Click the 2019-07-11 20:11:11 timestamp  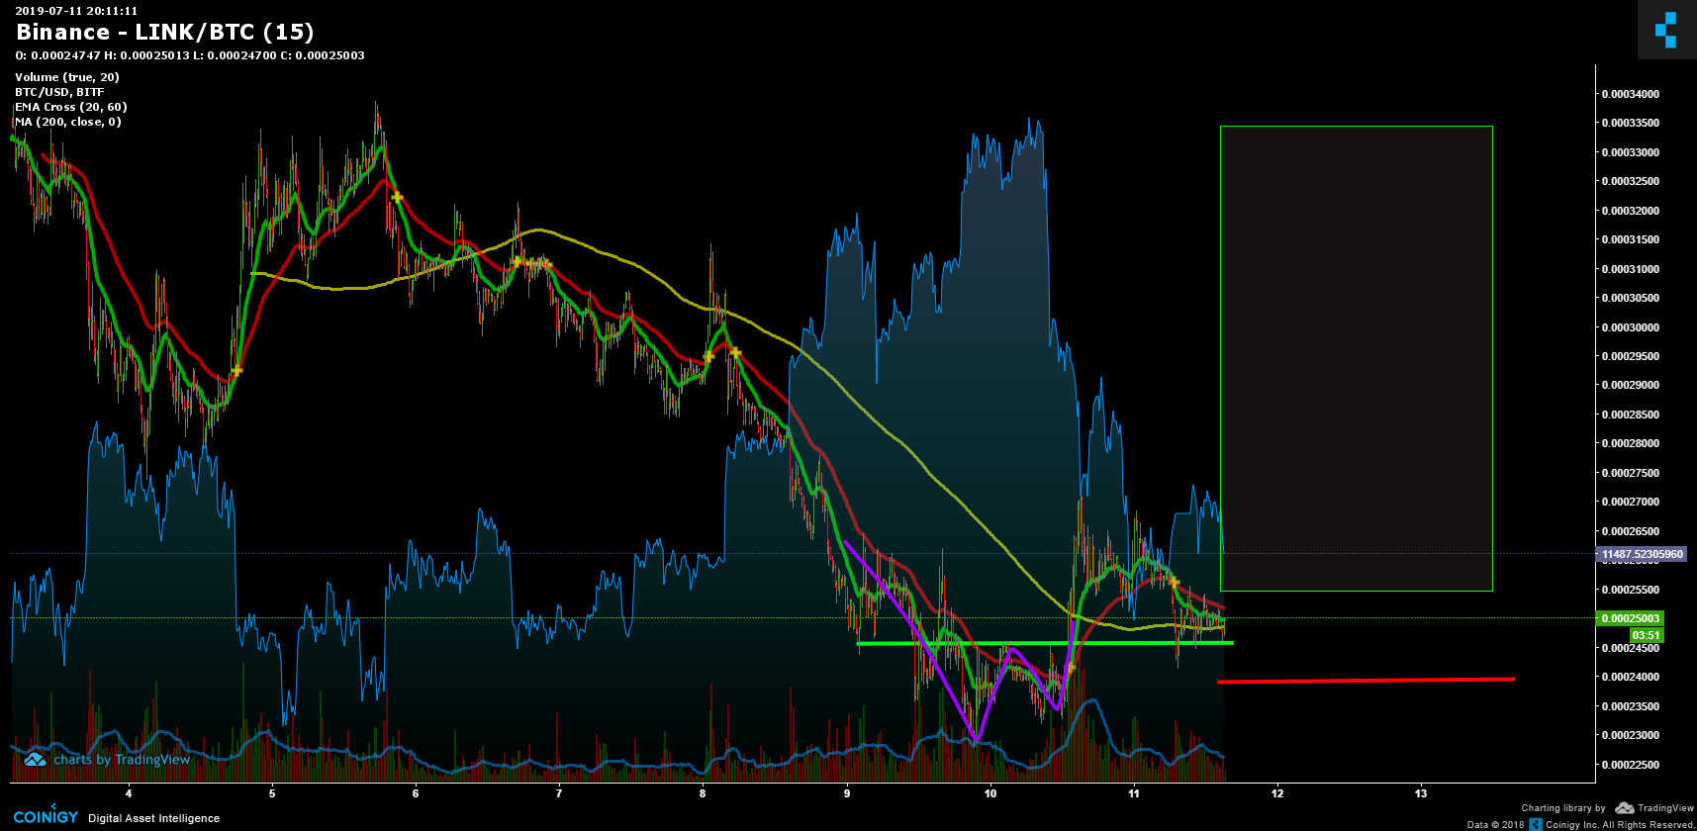[76, 11]
